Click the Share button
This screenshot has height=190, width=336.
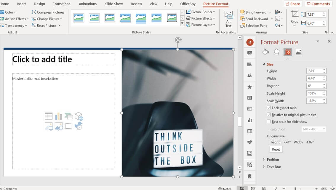[292, 4]
